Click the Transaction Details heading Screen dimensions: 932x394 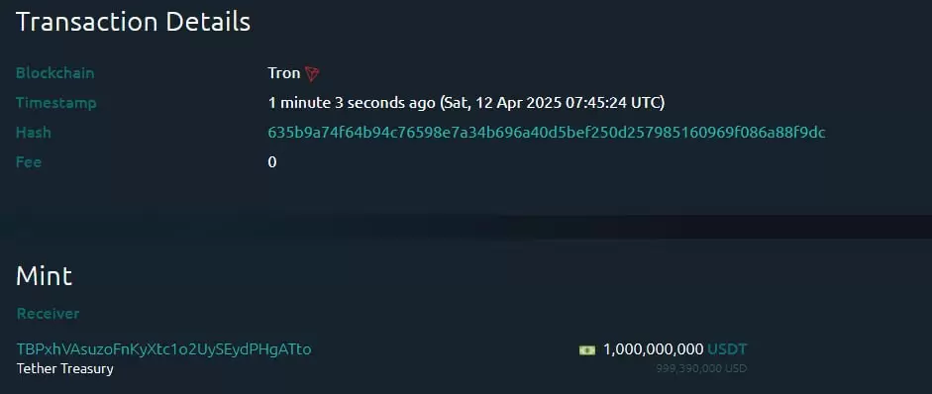point(133,22)
